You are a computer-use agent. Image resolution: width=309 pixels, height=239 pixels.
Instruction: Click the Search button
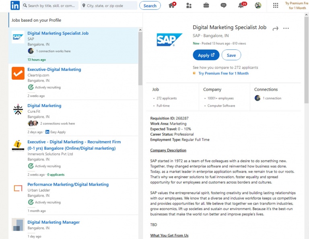(x=150, y=6)
